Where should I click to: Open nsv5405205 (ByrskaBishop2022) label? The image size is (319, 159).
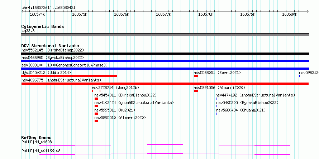(x=247, y=103)
